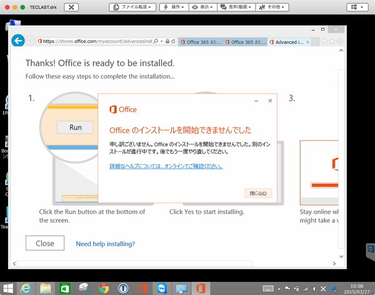Click the 閉じる(C) button in Office dialog
375x295 pixels.
pyautogui.click(x=258, y=193)
